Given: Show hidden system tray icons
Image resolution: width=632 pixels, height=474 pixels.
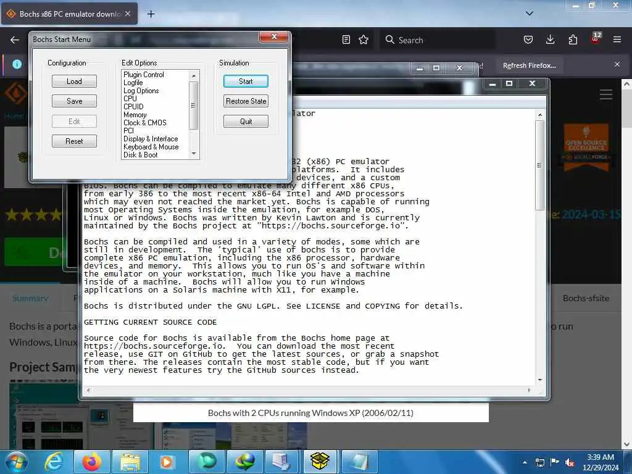Looking at the screenshot, I should click(525, 462).
